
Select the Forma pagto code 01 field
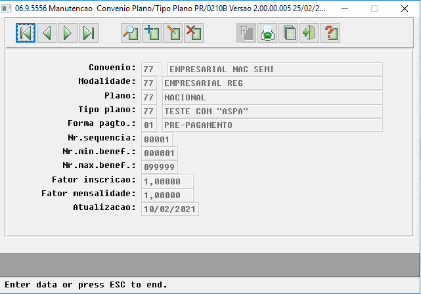(x=149, y=125)
